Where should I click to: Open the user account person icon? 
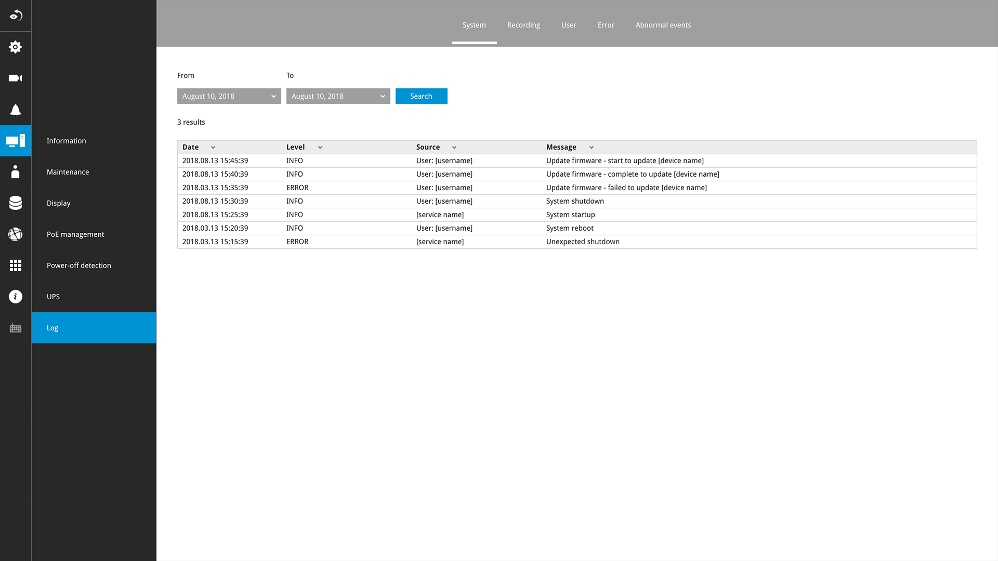click(16, 172)
